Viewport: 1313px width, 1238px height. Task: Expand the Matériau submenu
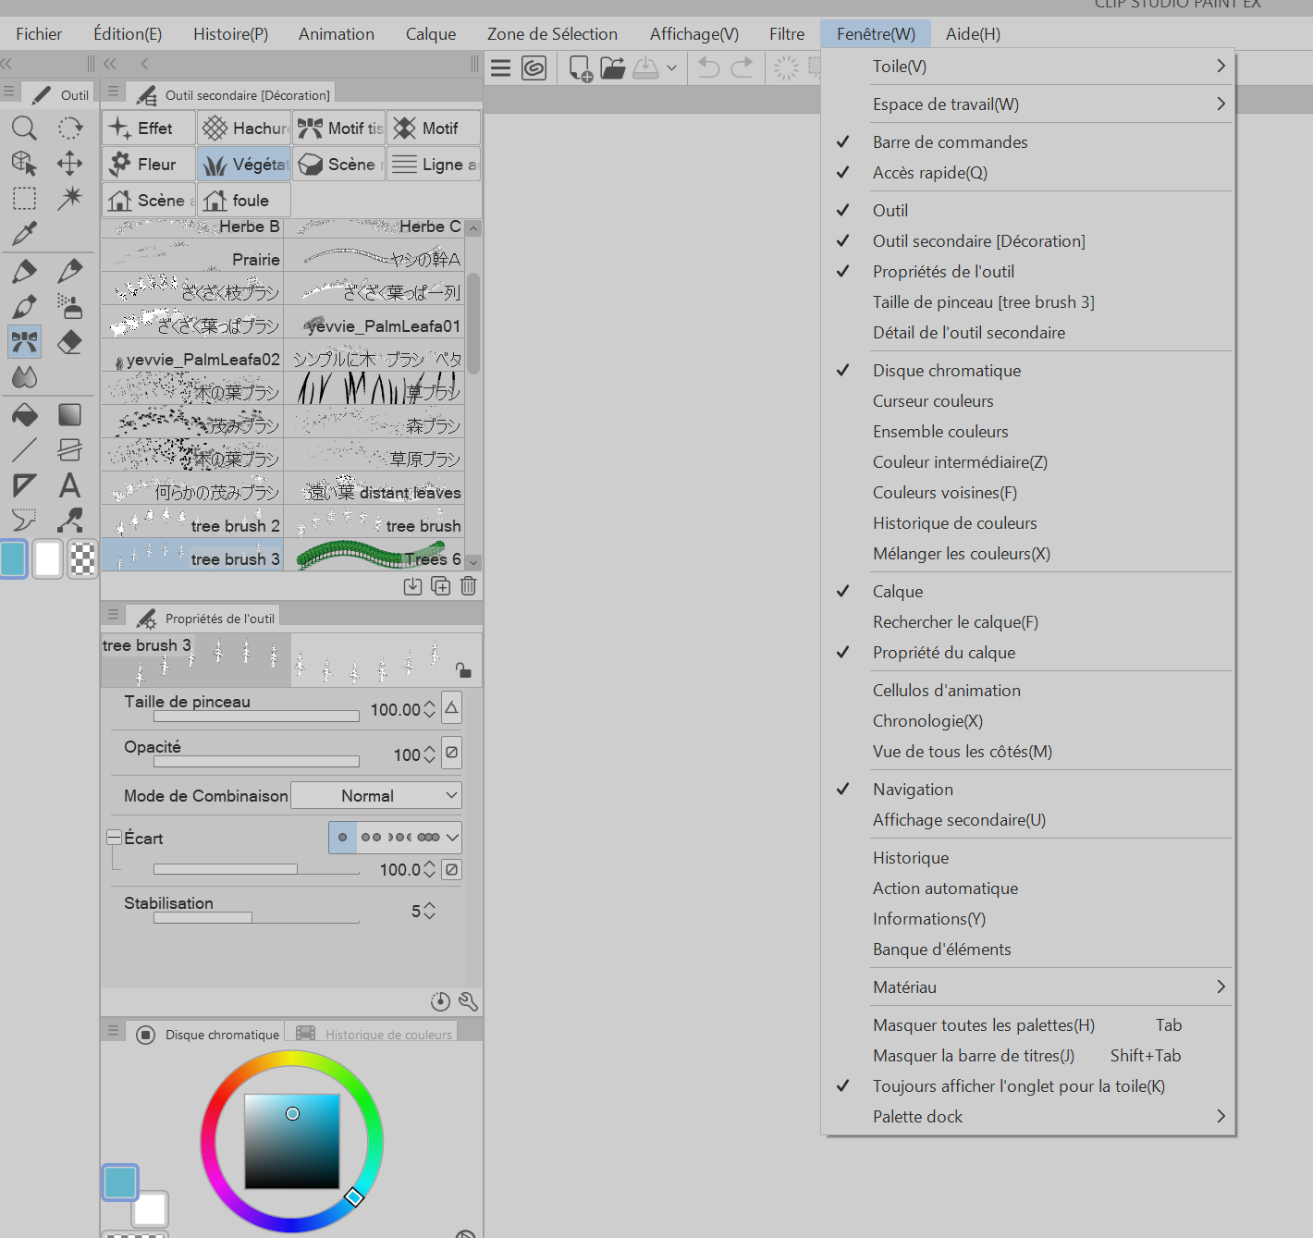1028,987
